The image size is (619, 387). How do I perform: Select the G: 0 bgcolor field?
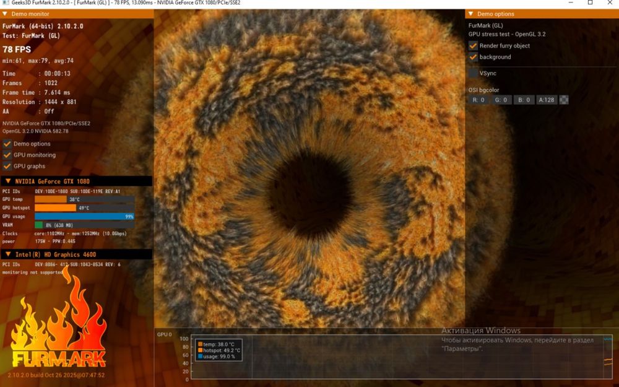[x=501, y=100]
